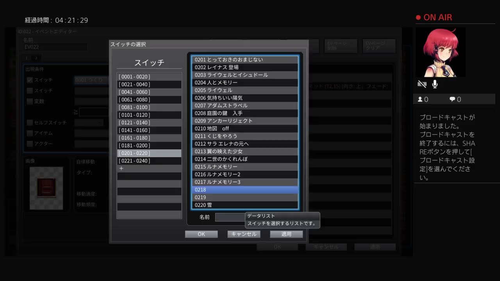
Task: Toggle the first スイッチ condition checkbox
Action: coord(30,80)
